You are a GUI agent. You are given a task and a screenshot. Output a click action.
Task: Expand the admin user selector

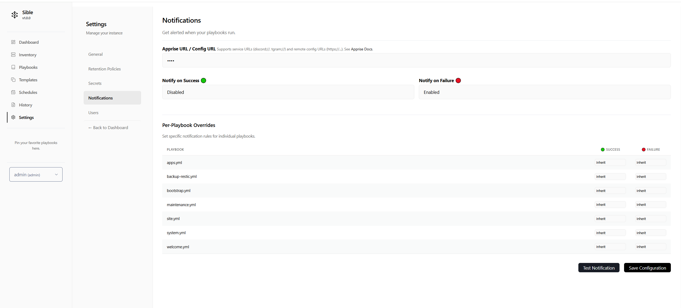(x=36, y=175)
